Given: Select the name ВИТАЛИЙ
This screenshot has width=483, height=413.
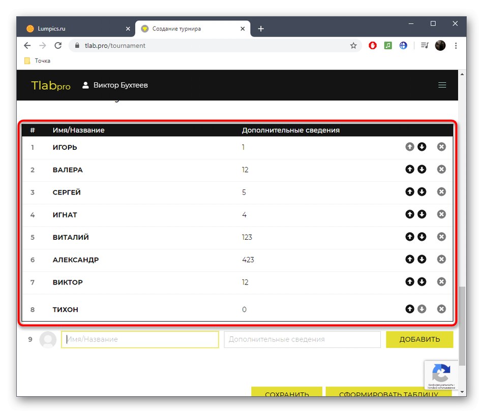Looking at the screenshot, I should (71, 237).
